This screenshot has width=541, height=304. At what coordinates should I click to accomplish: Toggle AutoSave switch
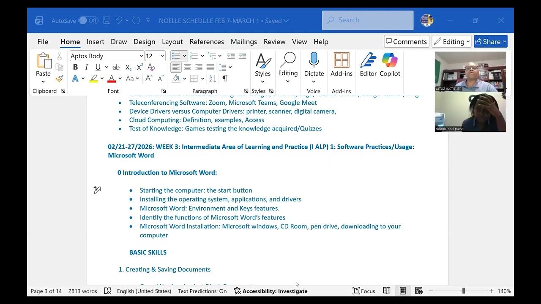88,20
